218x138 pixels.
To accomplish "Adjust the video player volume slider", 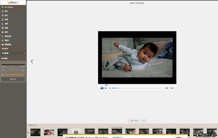I will click(172, 88).
